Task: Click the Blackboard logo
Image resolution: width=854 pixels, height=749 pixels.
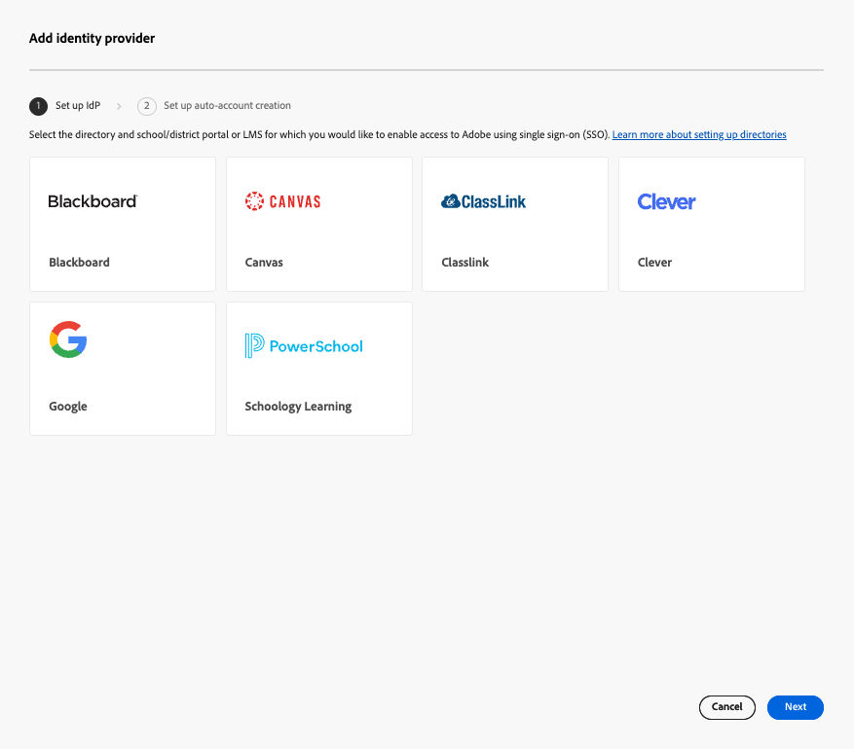Action: (x=93, y=201)
